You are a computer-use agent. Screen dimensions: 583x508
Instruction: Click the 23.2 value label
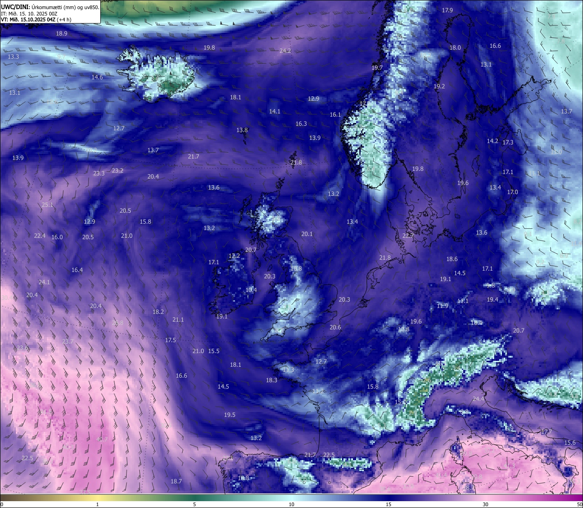pos(118,170)
